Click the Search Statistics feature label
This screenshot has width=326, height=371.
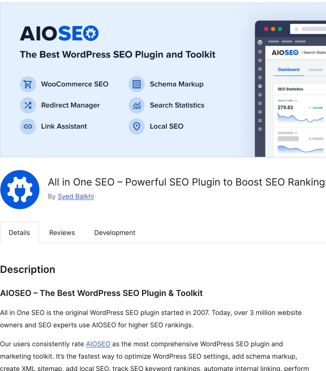(177, 105)
